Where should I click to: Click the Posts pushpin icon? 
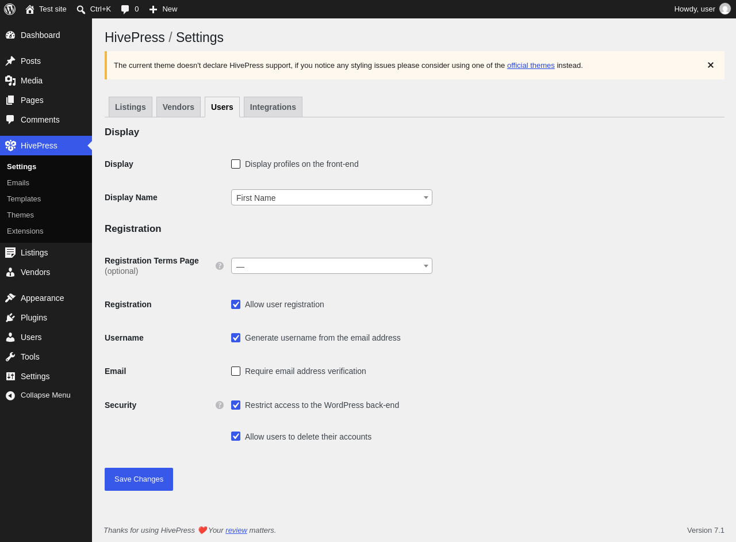pyautogui.click(x=10, y=61)
